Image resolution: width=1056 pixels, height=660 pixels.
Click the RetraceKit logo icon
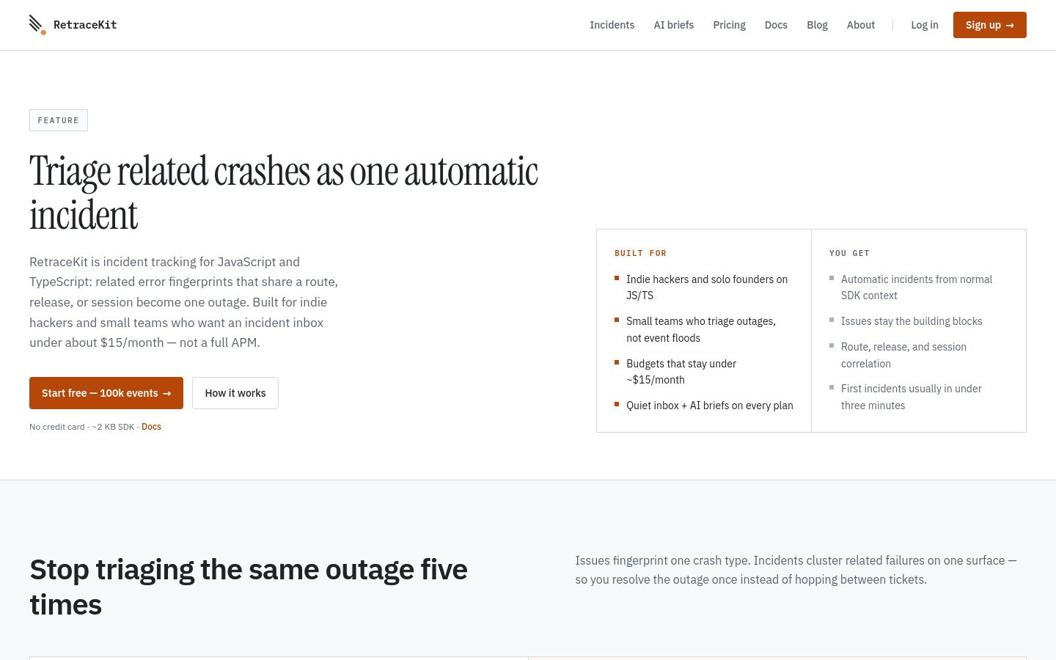[x=37, y=25]
